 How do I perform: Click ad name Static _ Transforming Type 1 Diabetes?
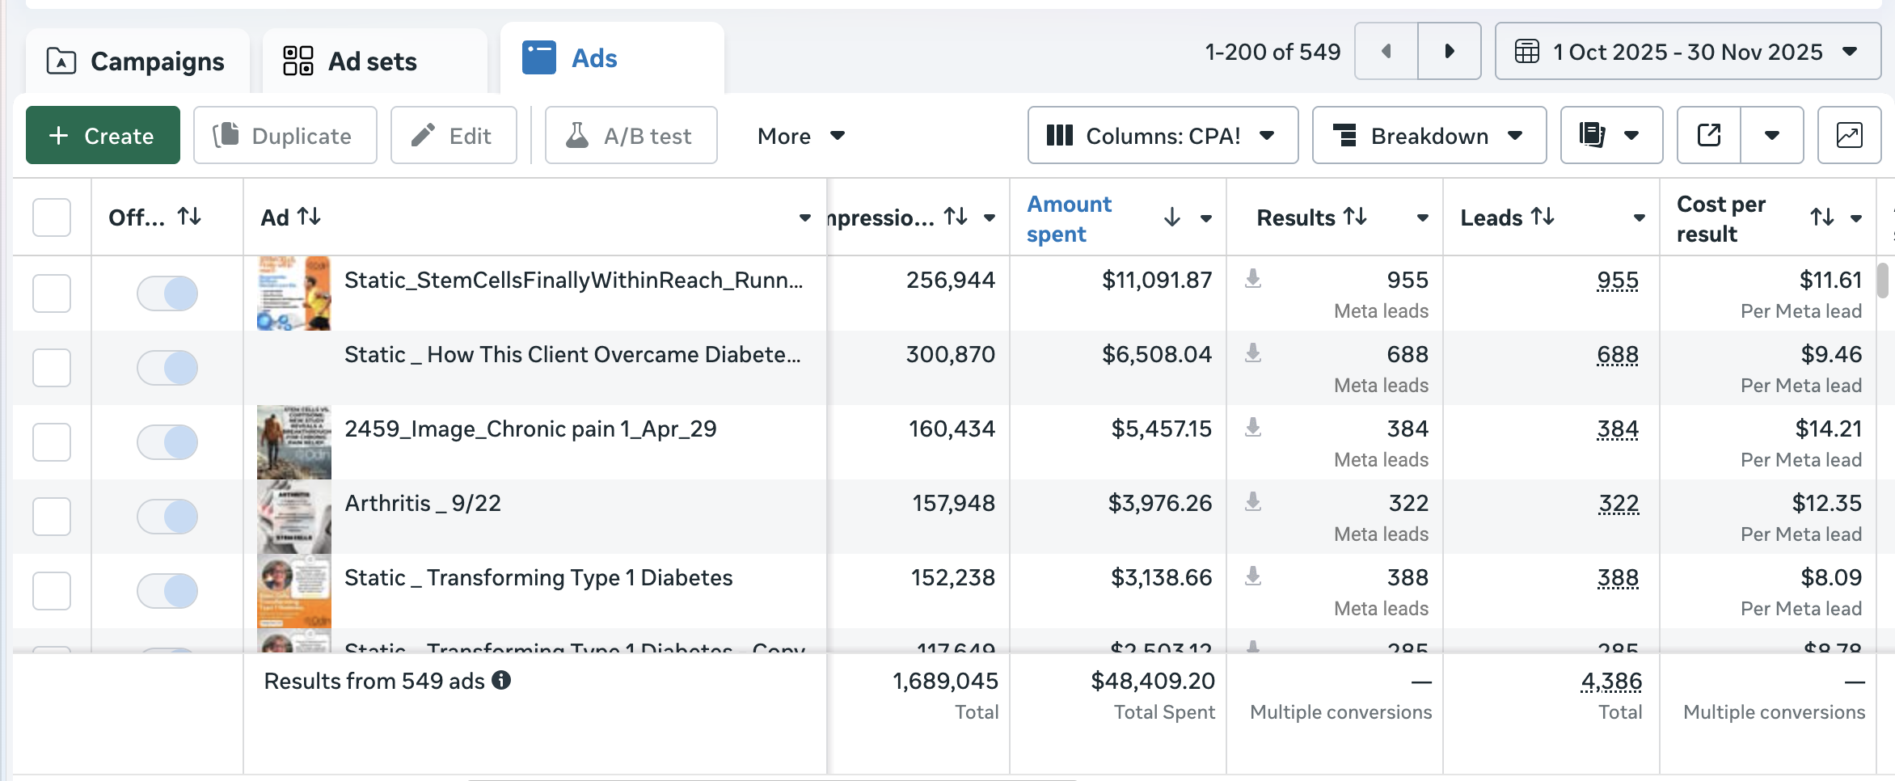538,578
